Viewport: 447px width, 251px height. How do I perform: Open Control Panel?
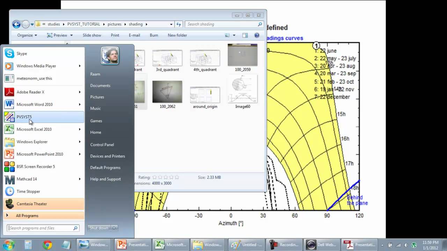click(x=102, y=145)
